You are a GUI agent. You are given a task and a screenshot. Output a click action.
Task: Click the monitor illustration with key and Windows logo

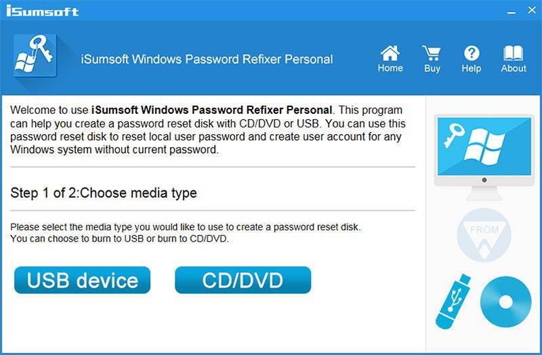point(484,157)
